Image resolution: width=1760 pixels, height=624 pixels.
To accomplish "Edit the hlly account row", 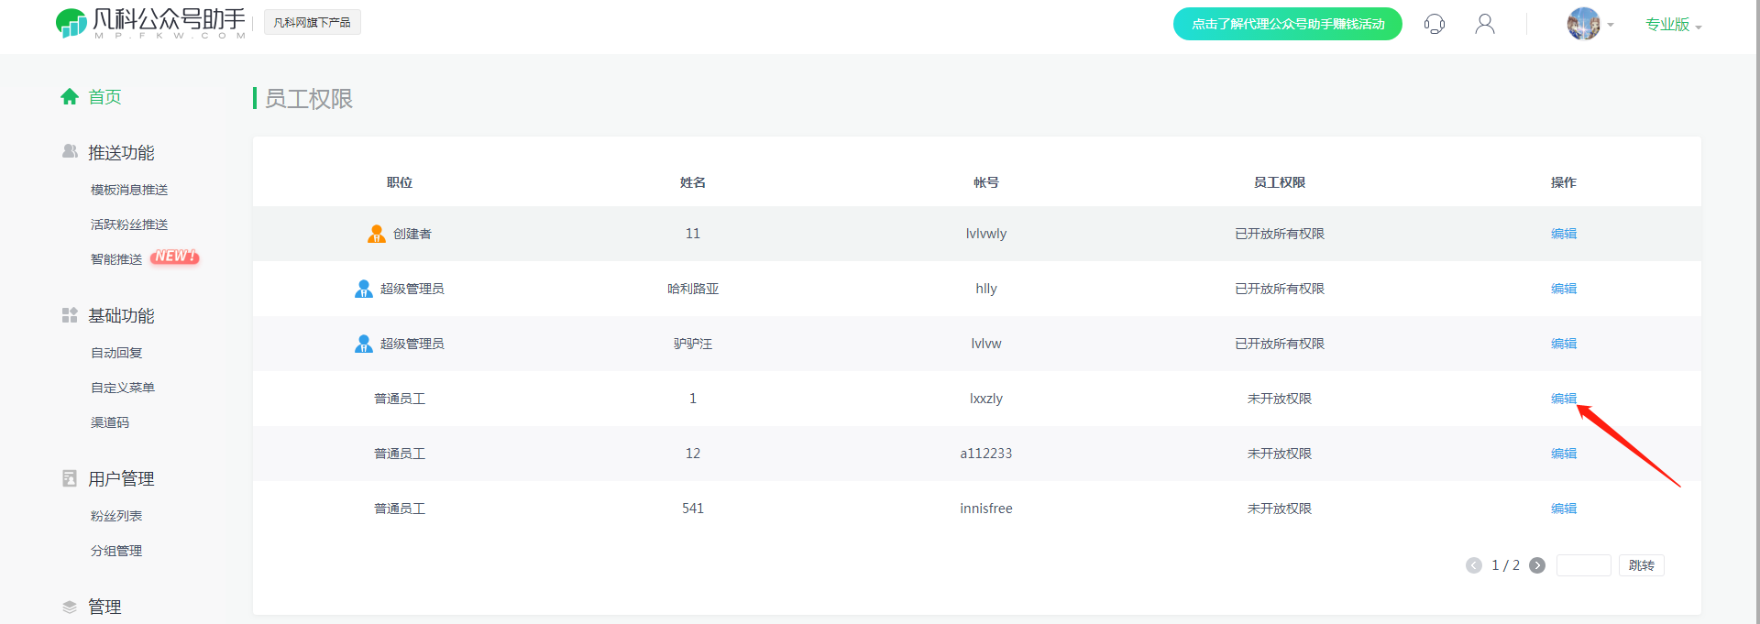I will 1564,289.
